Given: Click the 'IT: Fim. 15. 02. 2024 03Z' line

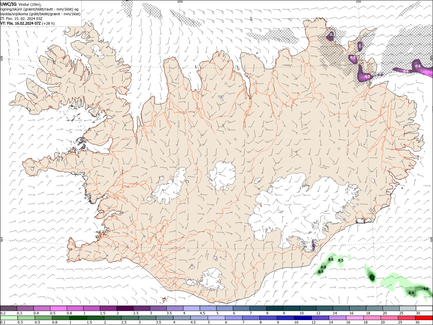Looking at the screenshot, I should coord(21,19).
